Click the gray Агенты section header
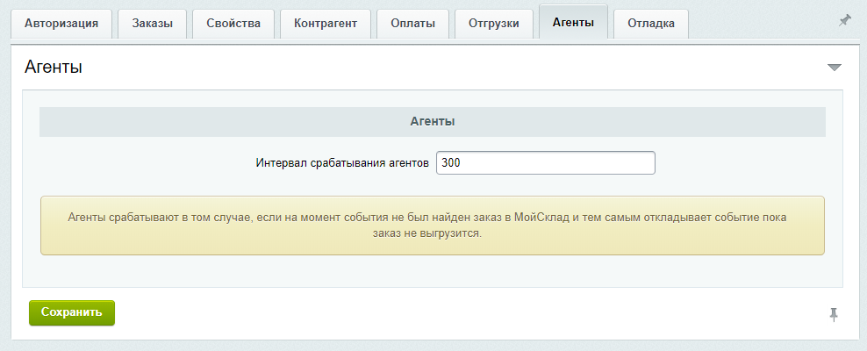This screenshot has width=867, height=351. tap(433, 122)
